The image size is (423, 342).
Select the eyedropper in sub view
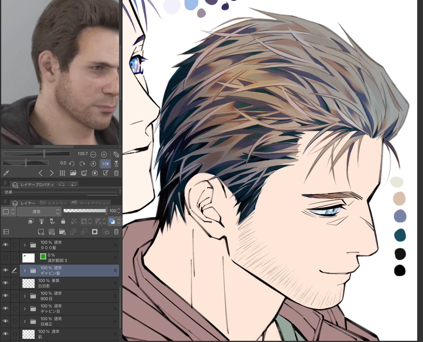coord(6,173)
